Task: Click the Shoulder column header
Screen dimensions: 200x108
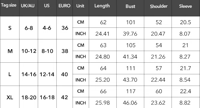Action: (159, 6)
